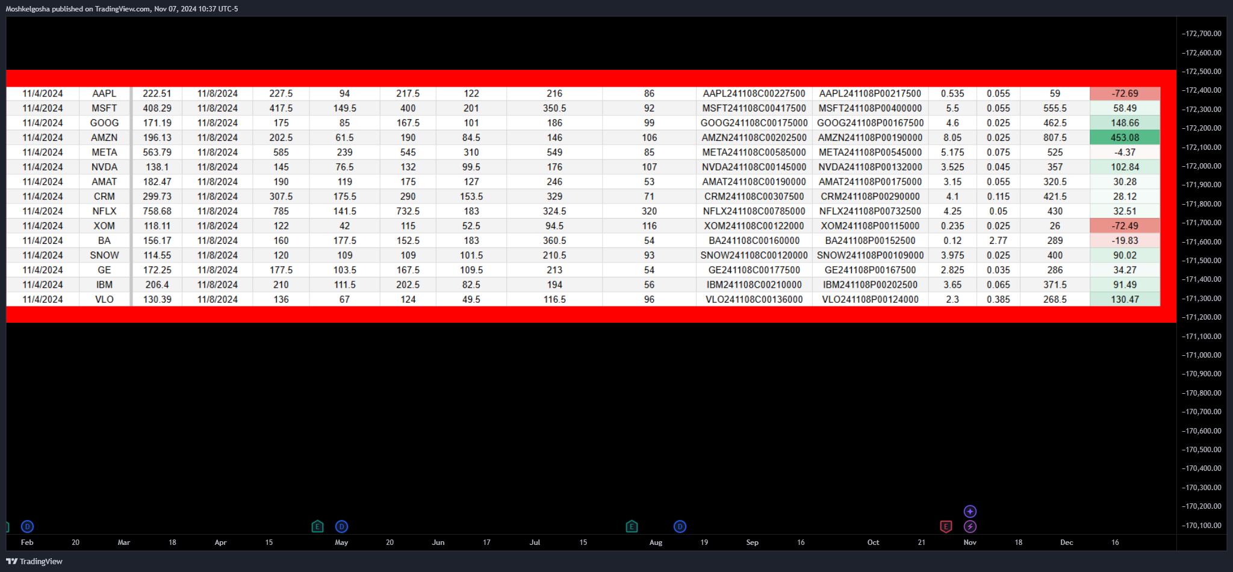Image resolution: width=1233 pixels, height=572 pixels.
Task: Select the AMZN ticker cell
Action: click(104, 138)
